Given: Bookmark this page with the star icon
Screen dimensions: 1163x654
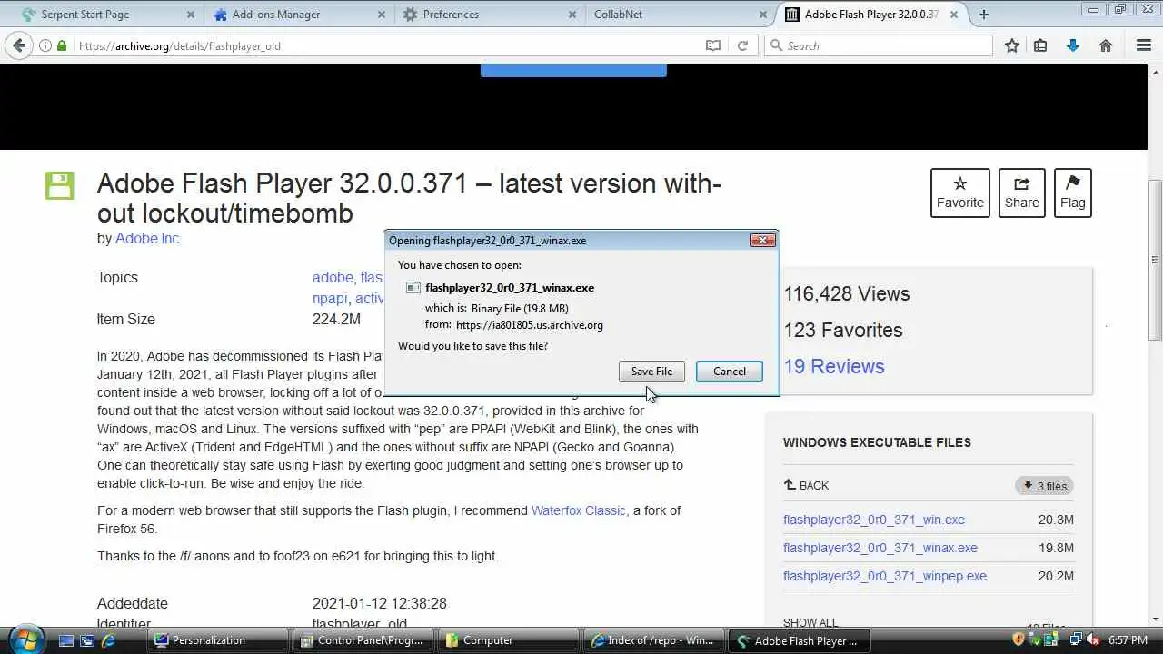Looking at the screenshot, I should [1011, 45].
